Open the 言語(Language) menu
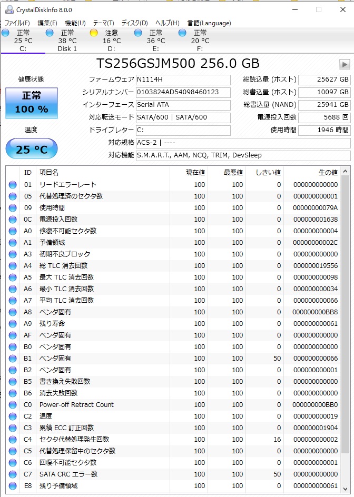This screenshot has height=497, width=354. pos(209,23)
